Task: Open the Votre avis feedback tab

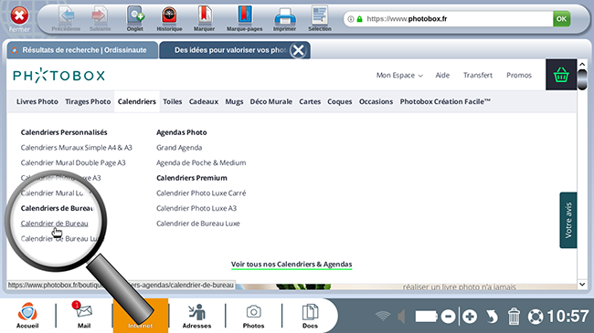Action: point(568,220)
